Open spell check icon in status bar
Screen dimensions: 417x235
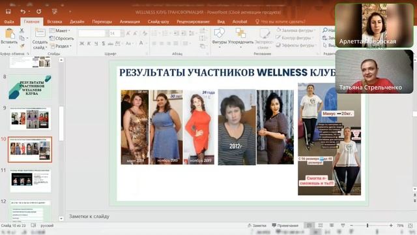click(33, 225)
